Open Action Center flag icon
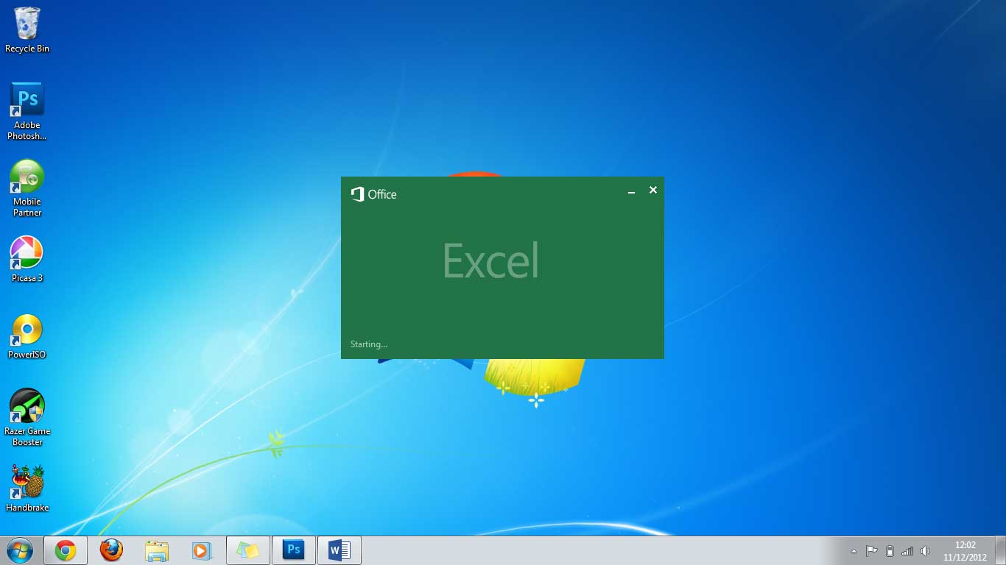Image resolution: width=1006 pixels, height=565 pixels. [x=871, y=551]
